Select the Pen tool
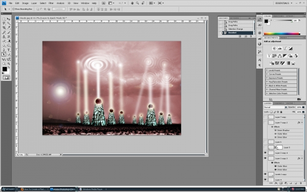 (4, 50)
